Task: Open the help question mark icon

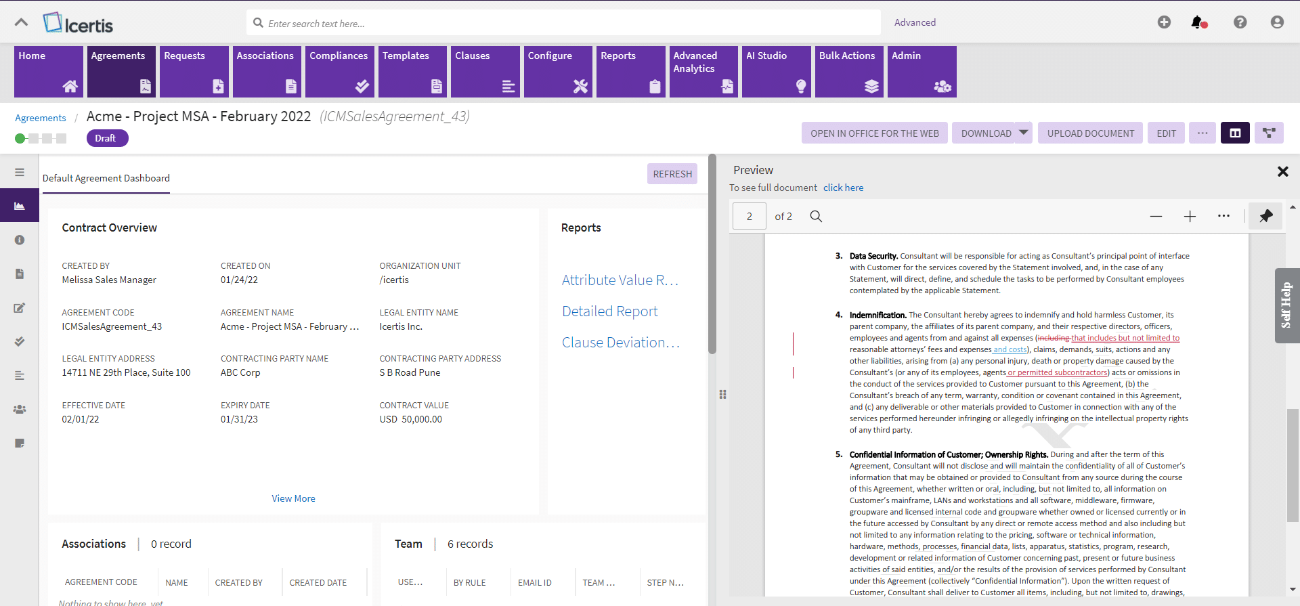Action: [x=1240, y=22]
